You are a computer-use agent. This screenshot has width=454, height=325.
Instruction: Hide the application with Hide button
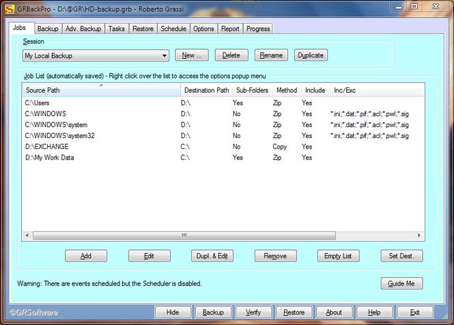point(173,312)
